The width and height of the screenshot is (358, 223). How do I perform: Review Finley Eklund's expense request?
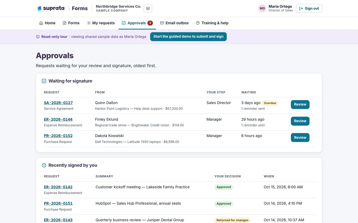tap(300, 121)
